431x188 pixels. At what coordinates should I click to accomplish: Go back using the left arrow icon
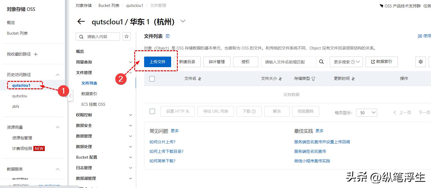(81, 21)
